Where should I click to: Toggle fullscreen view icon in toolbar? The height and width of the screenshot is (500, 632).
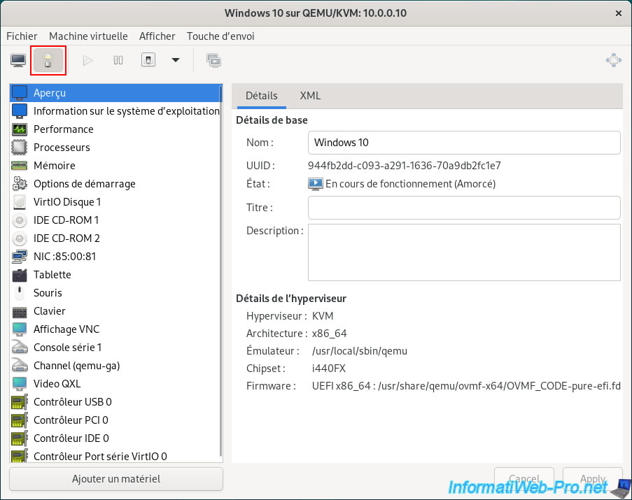point(614,60)
